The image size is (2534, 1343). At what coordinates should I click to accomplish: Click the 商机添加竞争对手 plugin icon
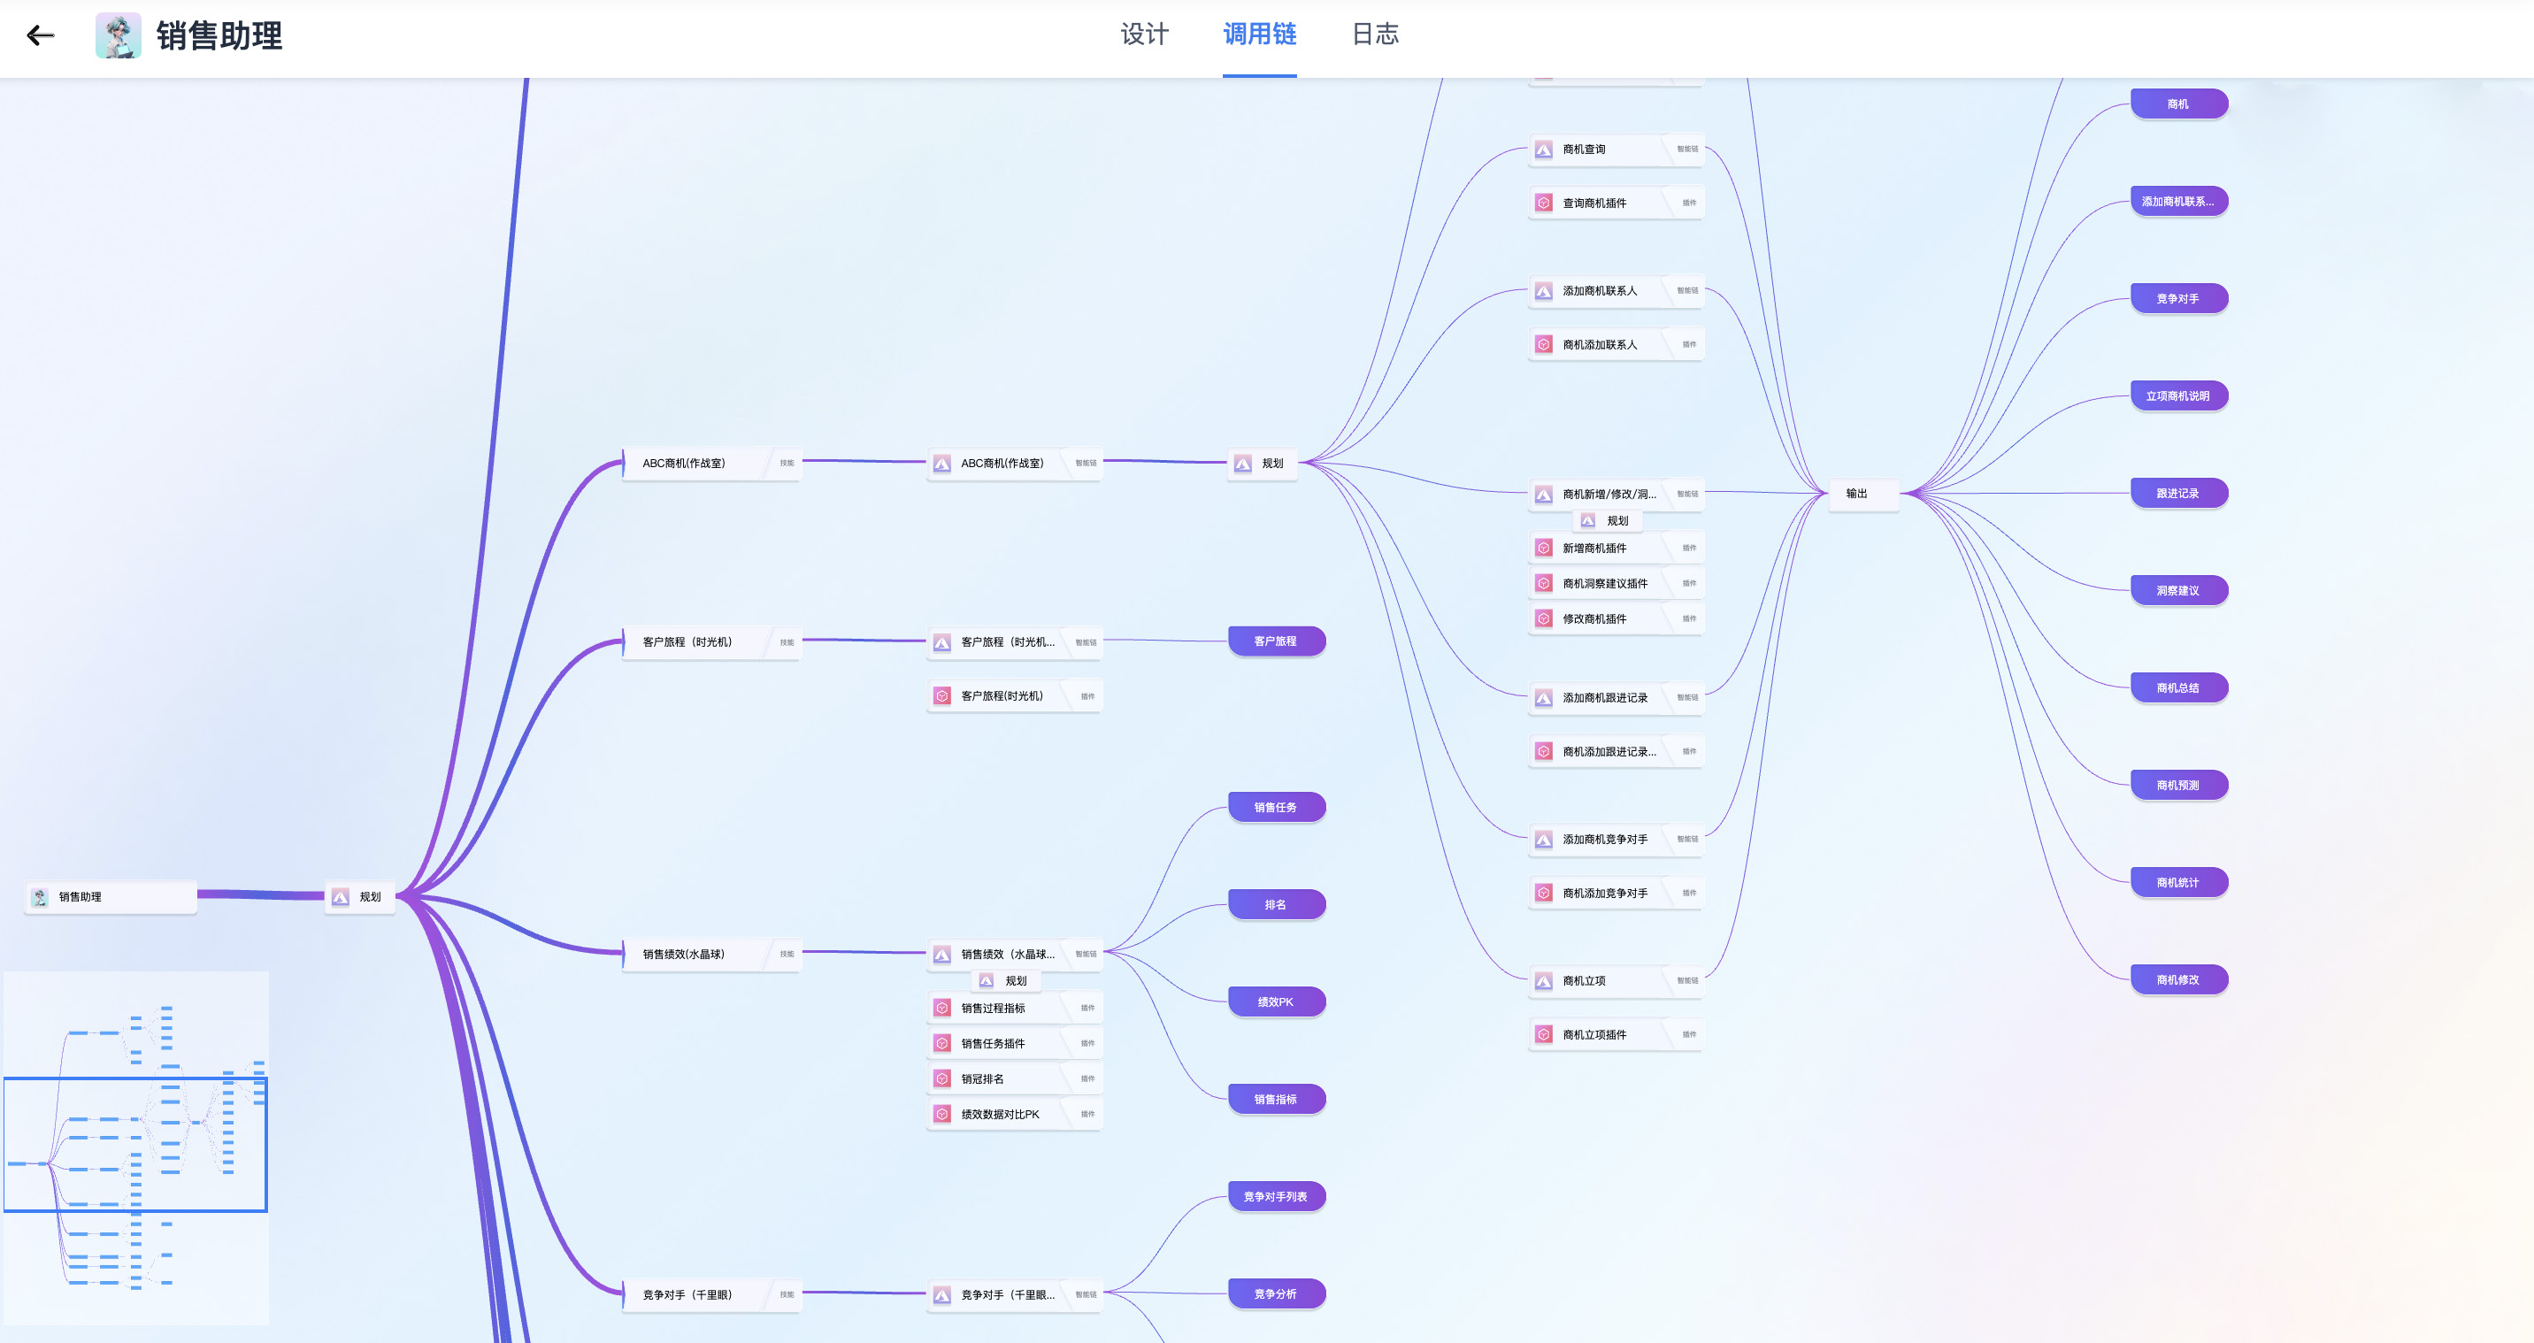click(x=1543, y=894)
